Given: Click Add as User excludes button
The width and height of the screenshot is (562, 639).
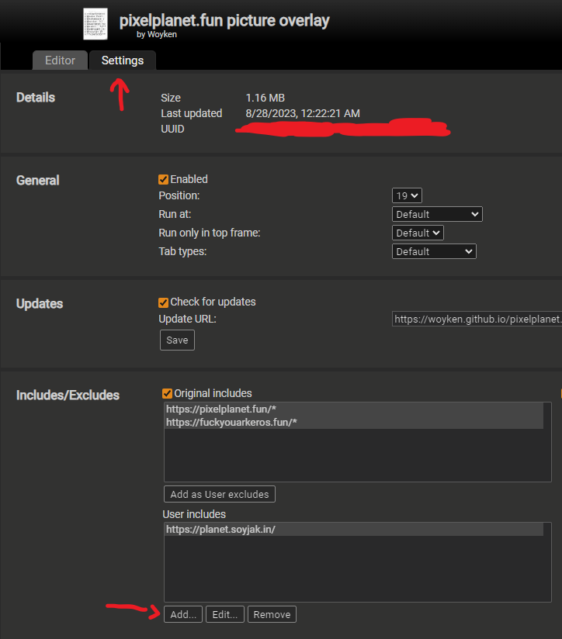Looking at the screenshot, I should [220, 494].
